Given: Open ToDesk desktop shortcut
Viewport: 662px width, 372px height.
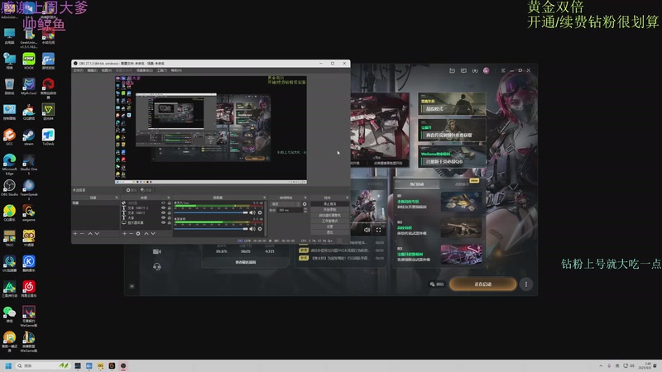Looking at the screenshot, I should coord(48,137).
